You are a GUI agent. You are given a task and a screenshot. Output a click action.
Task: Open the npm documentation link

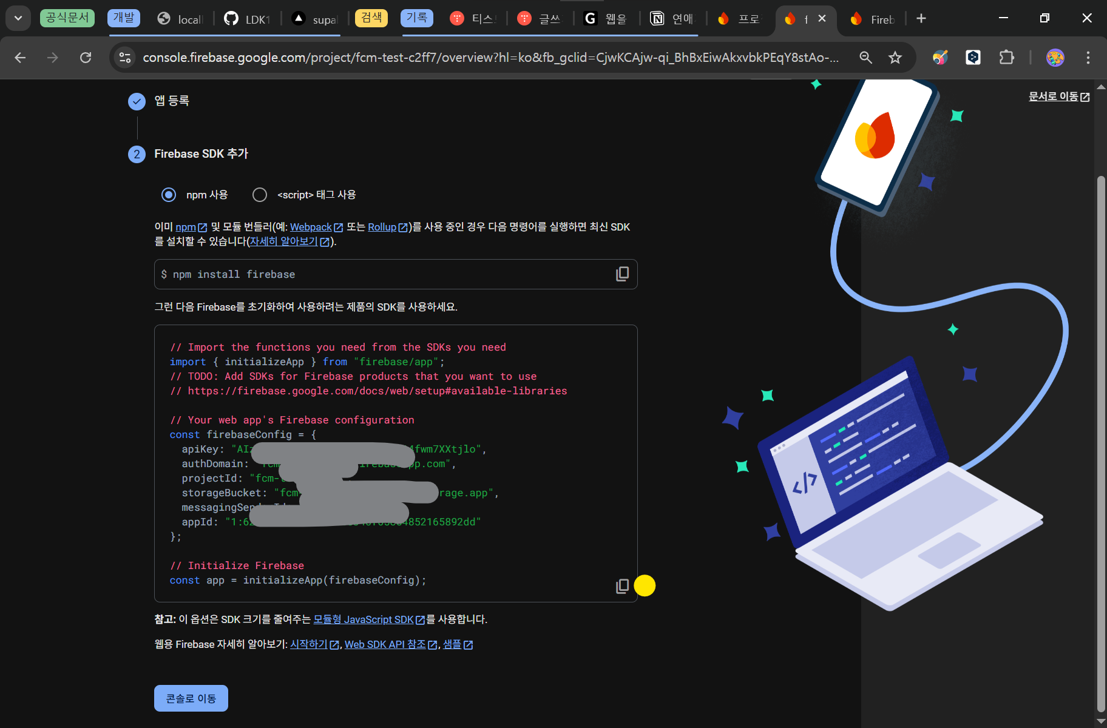pos(191,227)
